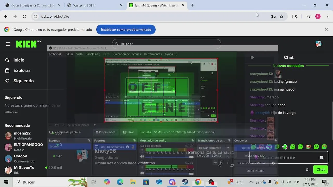
Task: Set the lower mixer track volume slider
Action: (x=169, y=174)
